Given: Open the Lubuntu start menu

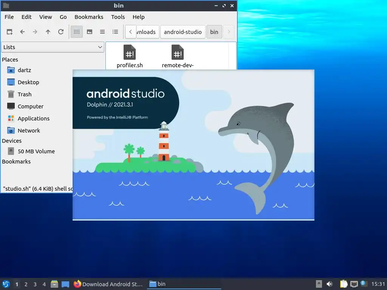Looking at the screenshot, I should 6,284.
